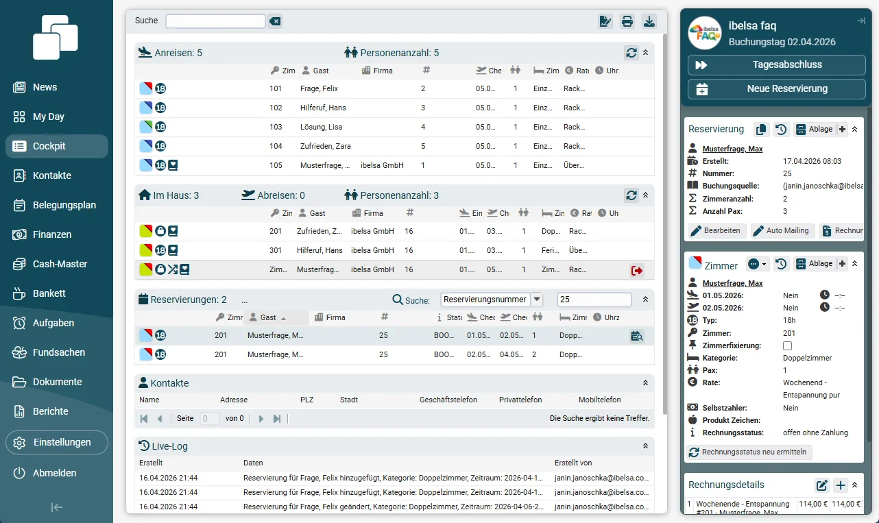Open the Auto Mailing button
This screenshot has width=879, height=523.
tap(782, 230)
